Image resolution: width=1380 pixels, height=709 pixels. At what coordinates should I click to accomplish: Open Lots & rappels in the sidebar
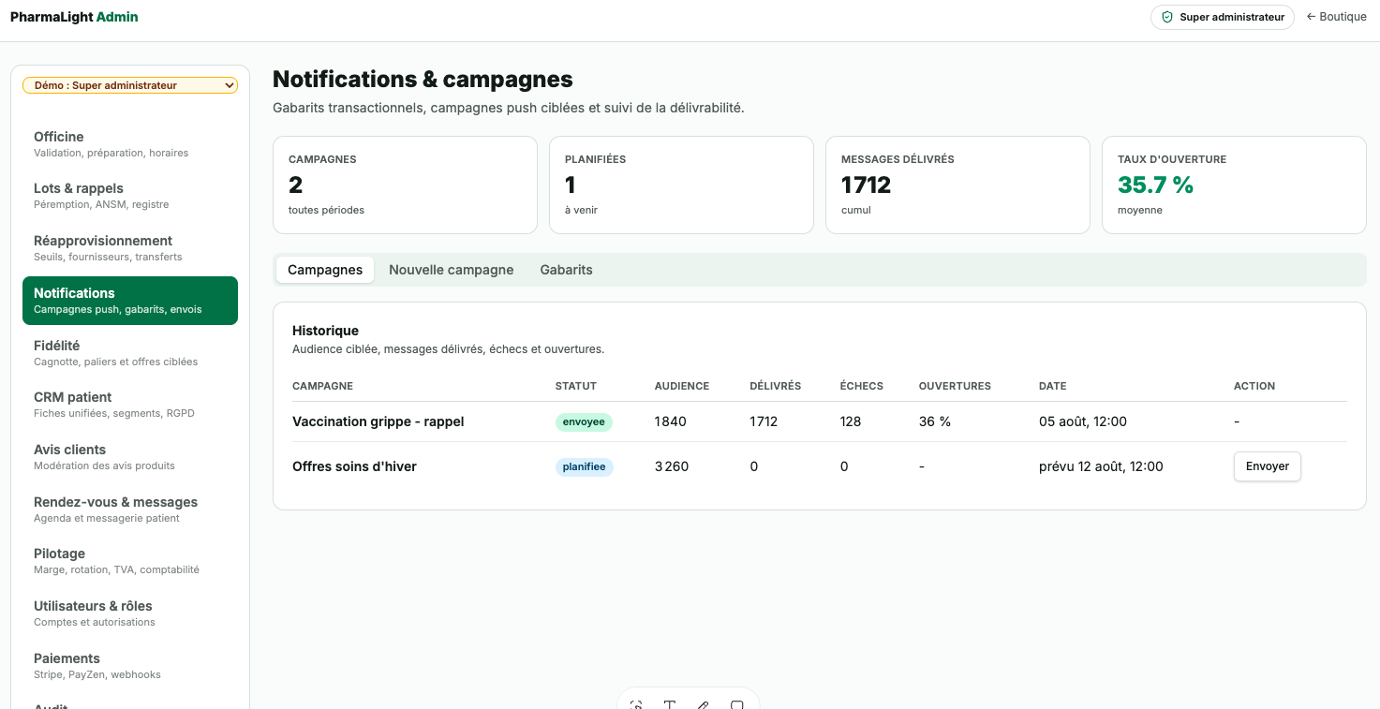130,196
